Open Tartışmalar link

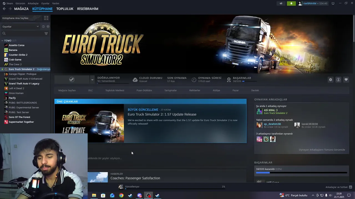point(171,90)
